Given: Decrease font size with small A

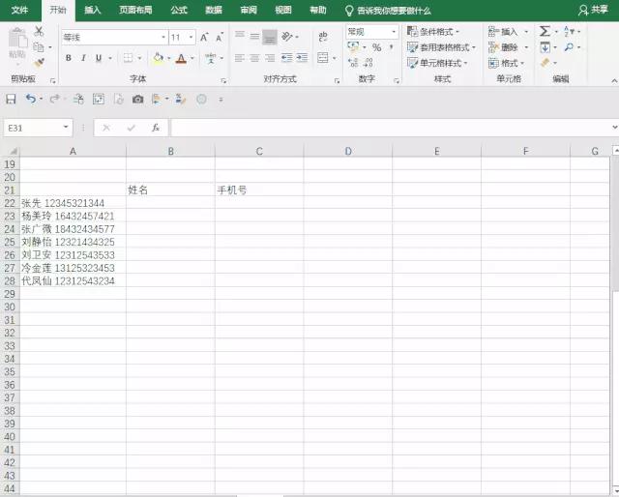Looking at the screenshot, I should coord(220,37).
